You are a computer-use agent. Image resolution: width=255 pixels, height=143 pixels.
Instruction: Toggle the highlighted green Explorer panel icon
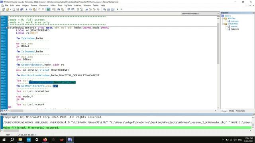(48, 10)
